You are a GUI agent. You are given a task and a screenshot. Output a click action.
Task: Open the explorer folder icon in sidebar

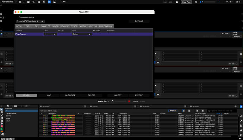2,118
